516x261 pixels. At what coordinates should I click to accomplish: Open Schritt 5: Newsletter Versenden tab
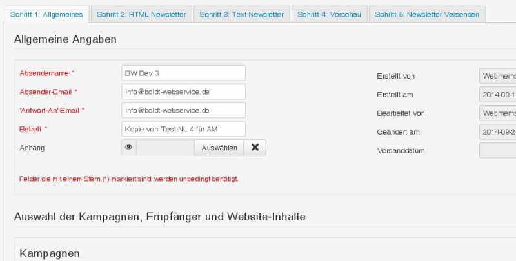point(427,14)
